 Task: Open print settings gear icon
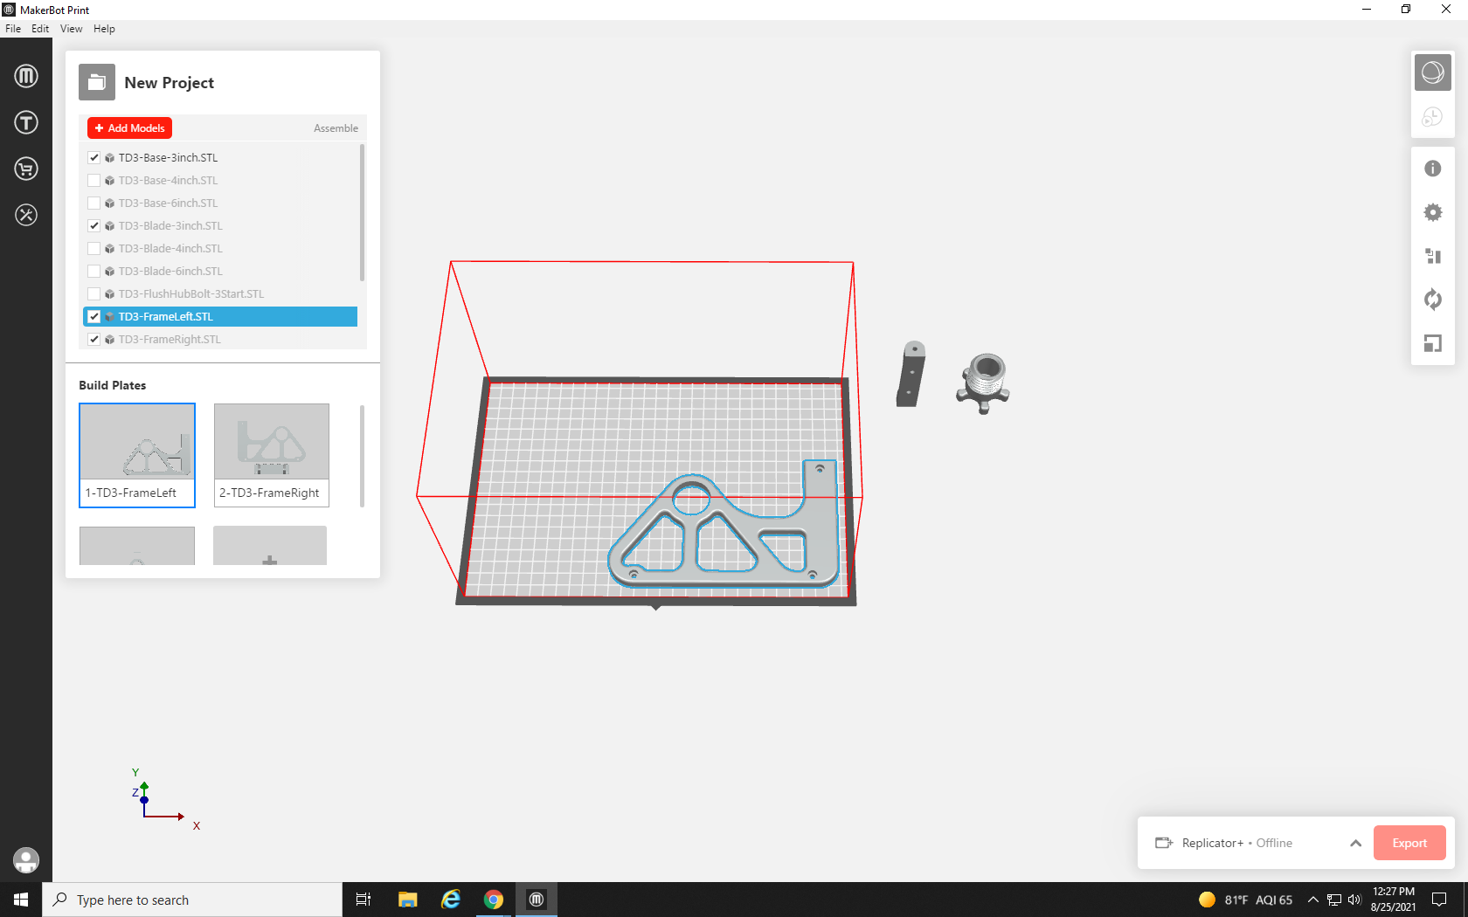pos(1433,212)
